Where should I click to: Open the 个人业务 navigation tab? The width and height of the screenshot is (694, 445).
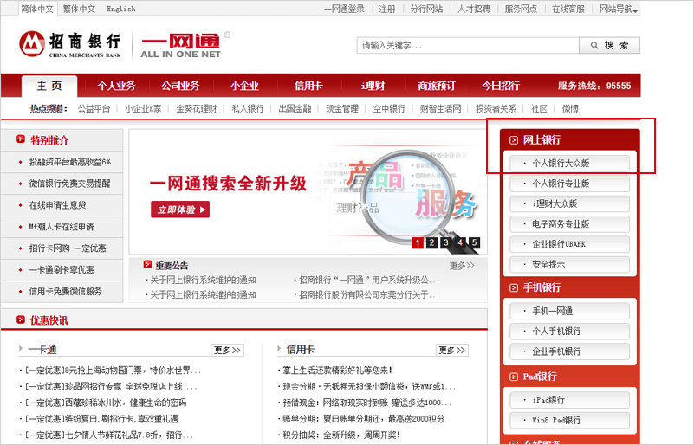click(116, 86)
